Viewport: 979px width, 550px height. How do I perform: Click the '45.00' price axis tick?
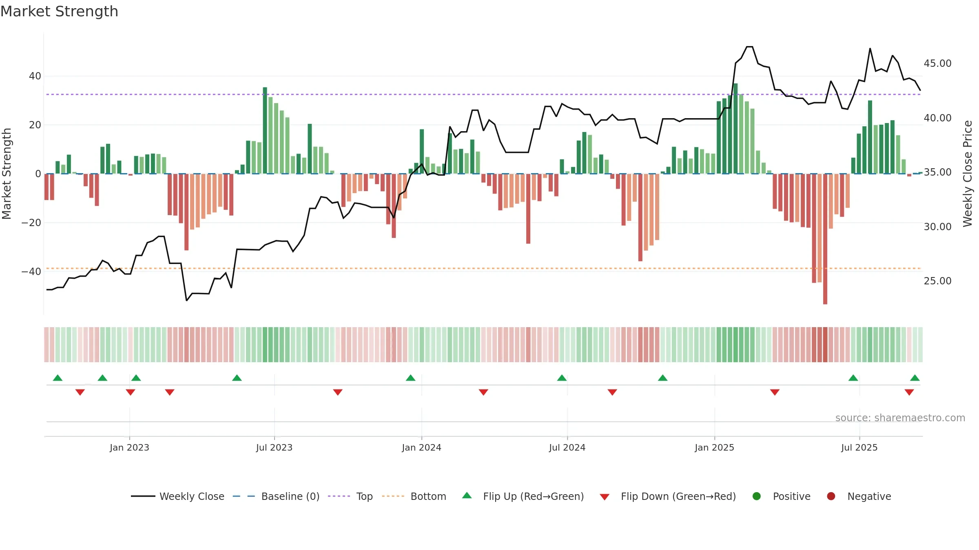937,64
